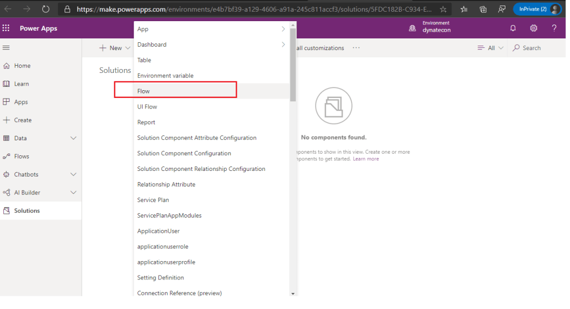The image size is (570, 309).
Task: Expand the Data navigation section
Action: (74, 138)
